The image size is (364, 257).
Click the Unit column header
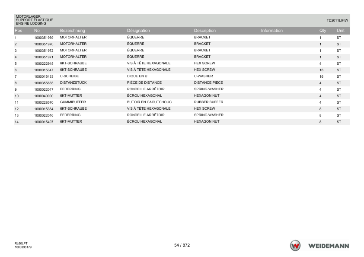341,31
